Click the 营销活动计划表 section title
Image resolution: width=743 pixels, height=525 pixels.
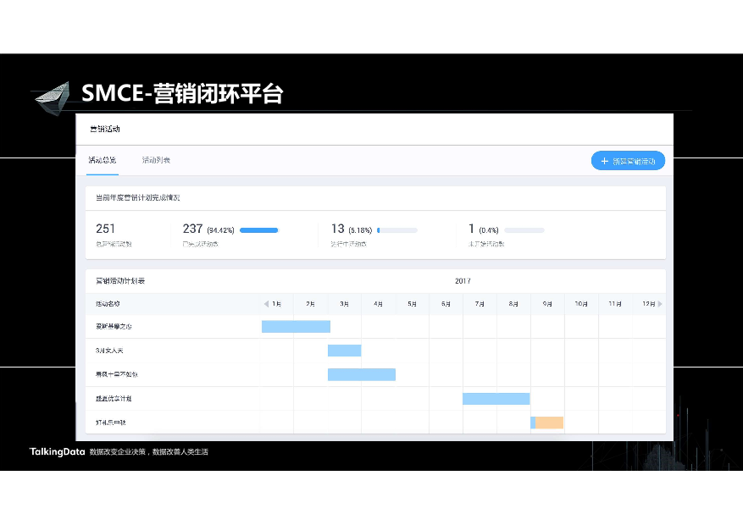(x=120, y=281)
